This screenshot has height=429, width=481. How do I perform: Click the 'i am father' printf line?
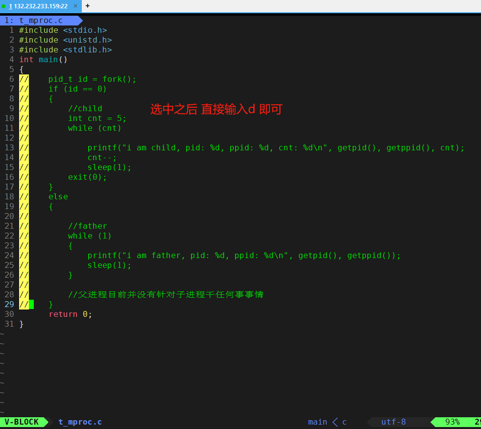click(244, 256)
